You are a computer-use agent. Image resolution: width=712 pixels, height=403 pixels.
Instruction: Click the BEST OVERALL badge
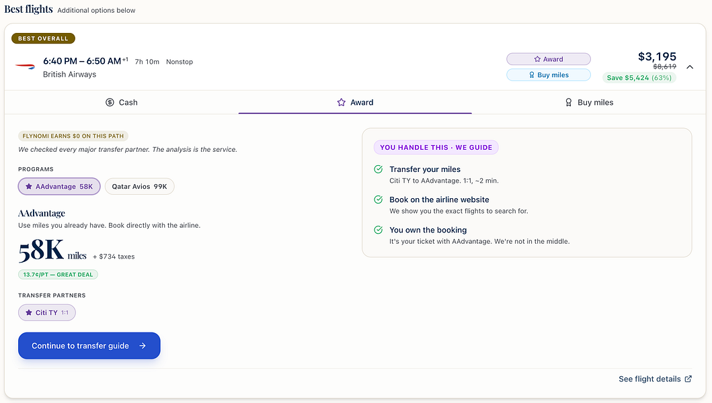click(x=43, y=38)
